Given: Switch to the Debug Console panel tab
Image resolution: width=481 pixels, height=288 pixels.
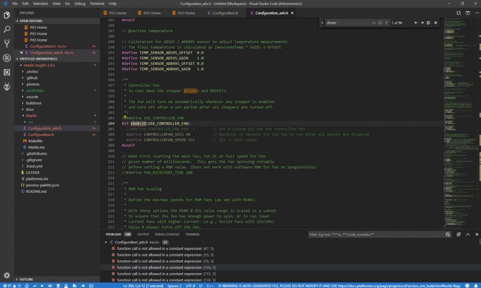Looking at the screenshot, I should (167, 234).
